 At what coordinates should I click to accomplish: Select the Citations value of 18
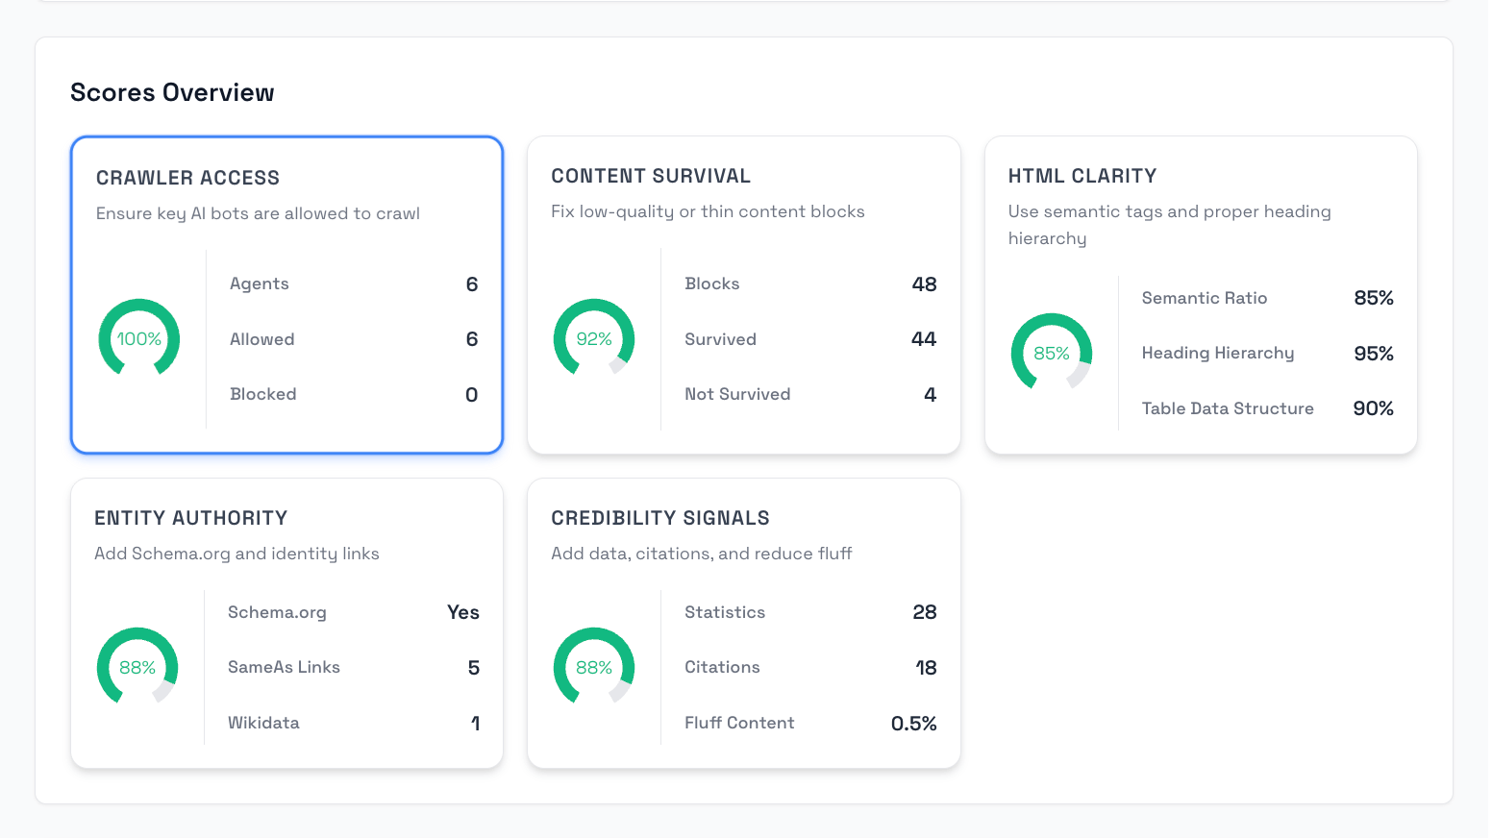point(808,667)
